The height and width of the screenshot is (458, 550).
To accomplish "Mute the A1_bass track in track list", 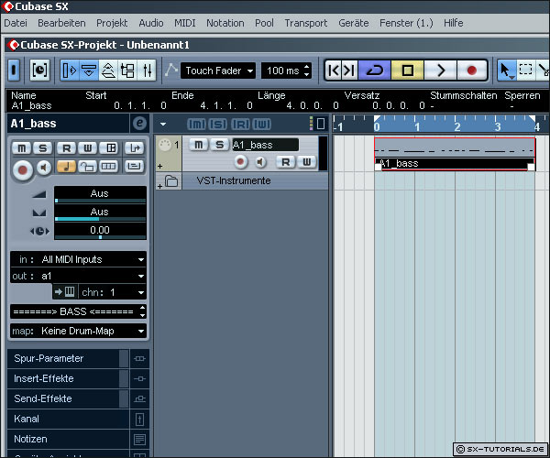I will click(199, 145).
